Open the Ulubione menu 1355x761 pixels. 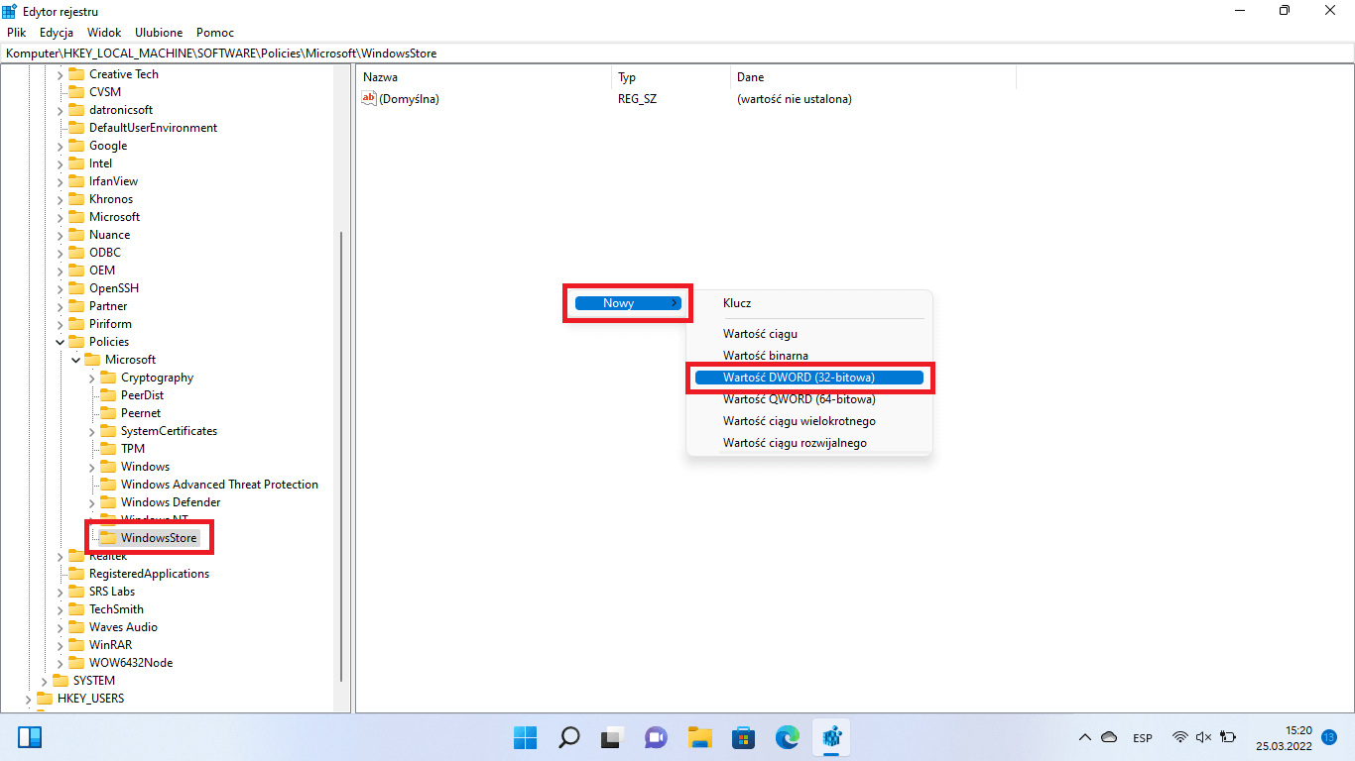(159, 32)
